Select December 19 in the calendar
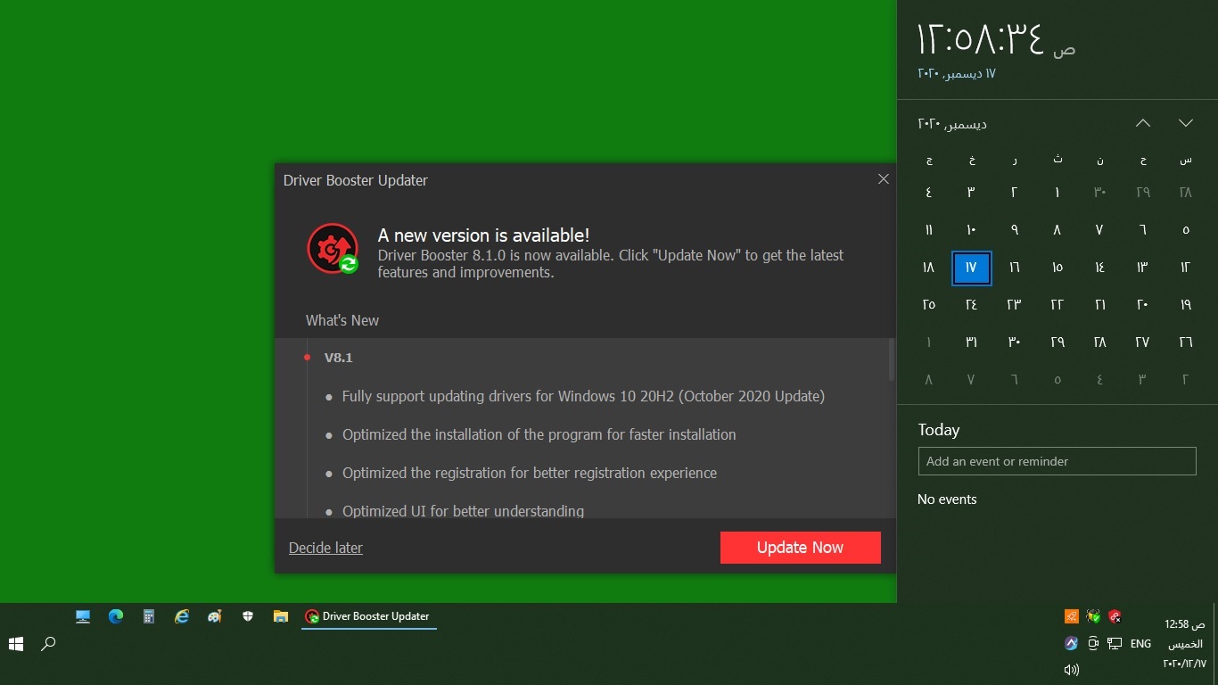This screenshot has width=1218, height=685. pos(1186,305)
